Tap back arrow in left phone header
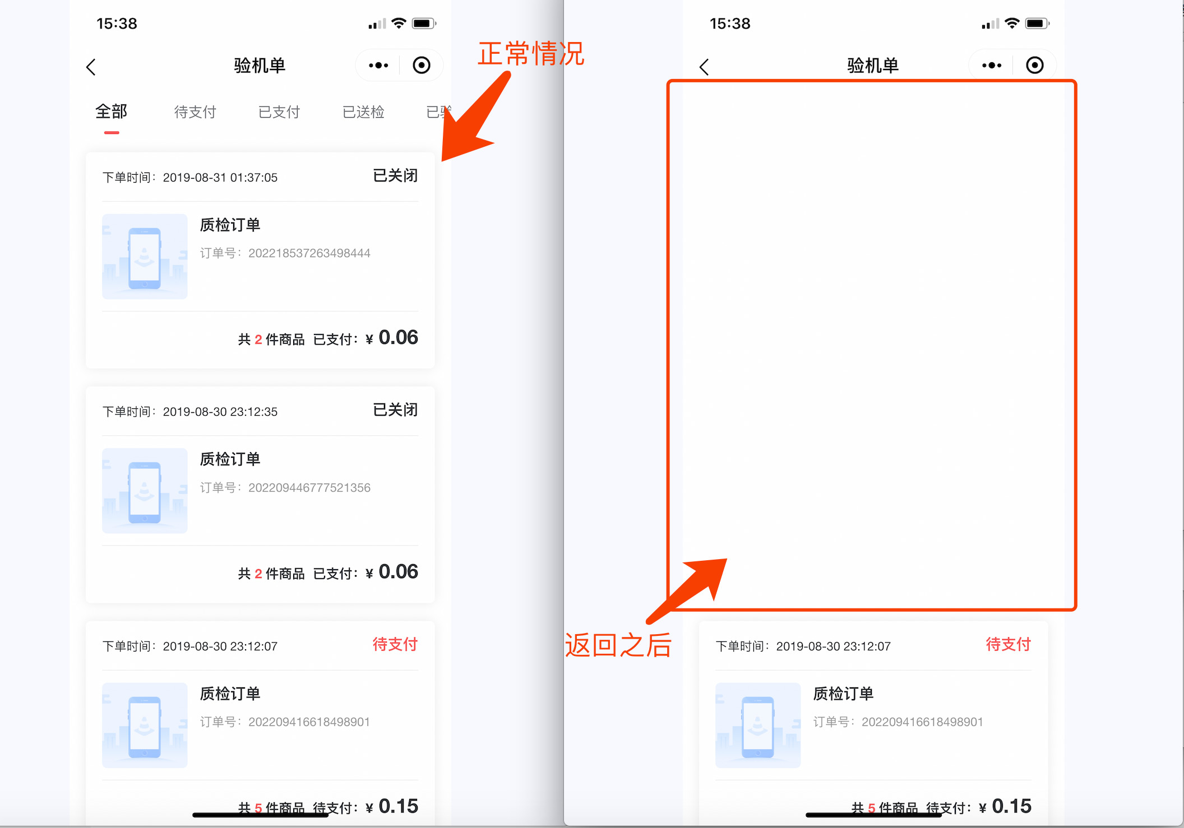This screenshot has width=1184, height=828. coord(91,67)
